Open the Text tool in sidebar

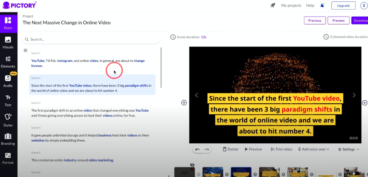tap(8, 100)
